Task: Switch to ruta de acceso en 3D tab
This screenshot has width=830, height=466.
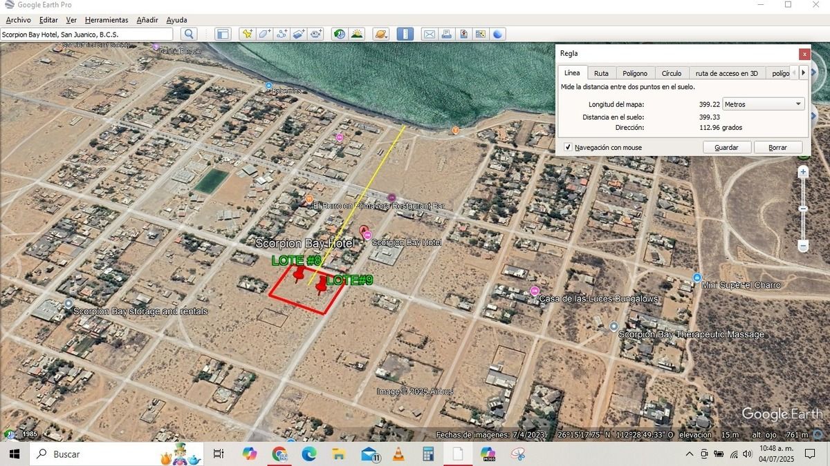Action: pos(727,73)
